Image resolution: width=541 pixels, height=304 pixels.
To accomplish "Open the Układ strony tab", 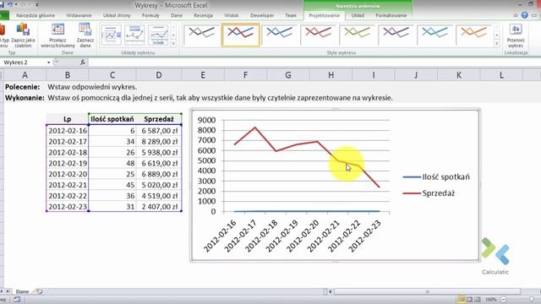I will click(x=117, y=15).
